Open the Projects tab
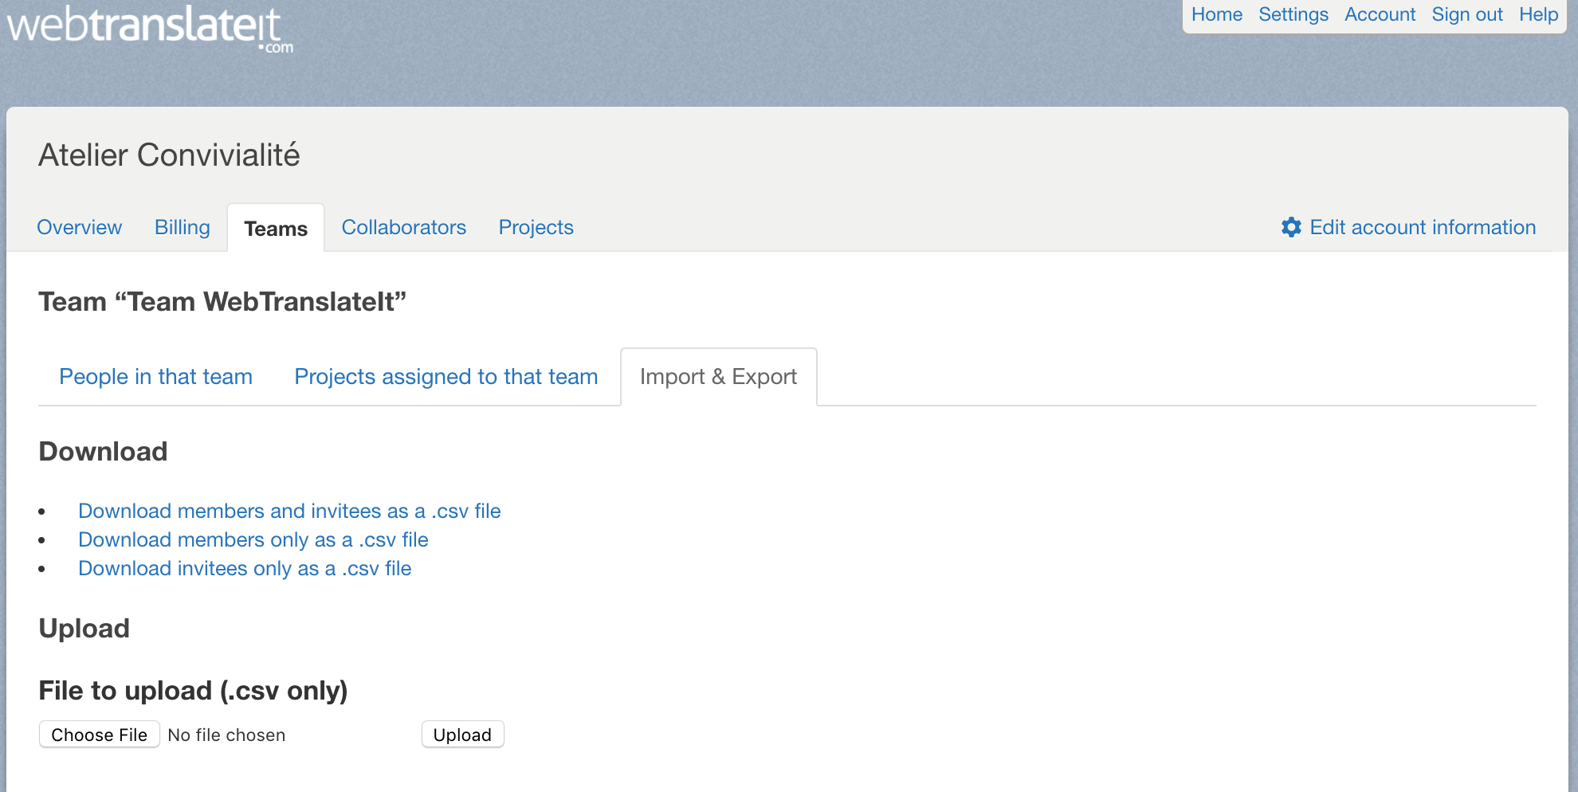1578x792 pixels. pos(536,227)
